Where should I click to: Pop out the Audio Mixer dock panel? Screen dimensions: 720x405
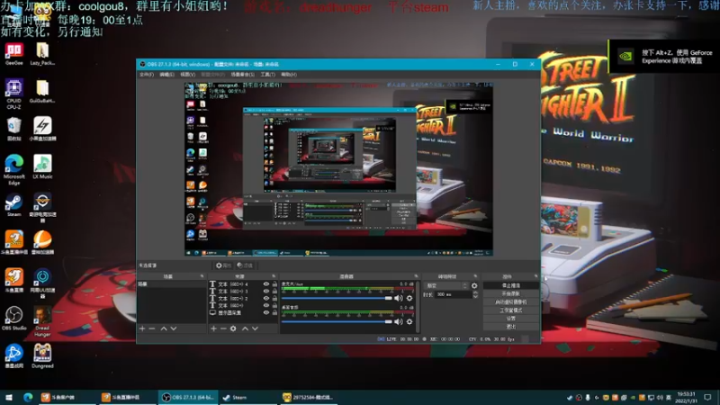point(416,276)
